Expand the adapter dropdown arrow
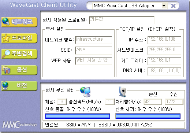Viewport: 190px width, 133px height. click(x=164, y=6)
